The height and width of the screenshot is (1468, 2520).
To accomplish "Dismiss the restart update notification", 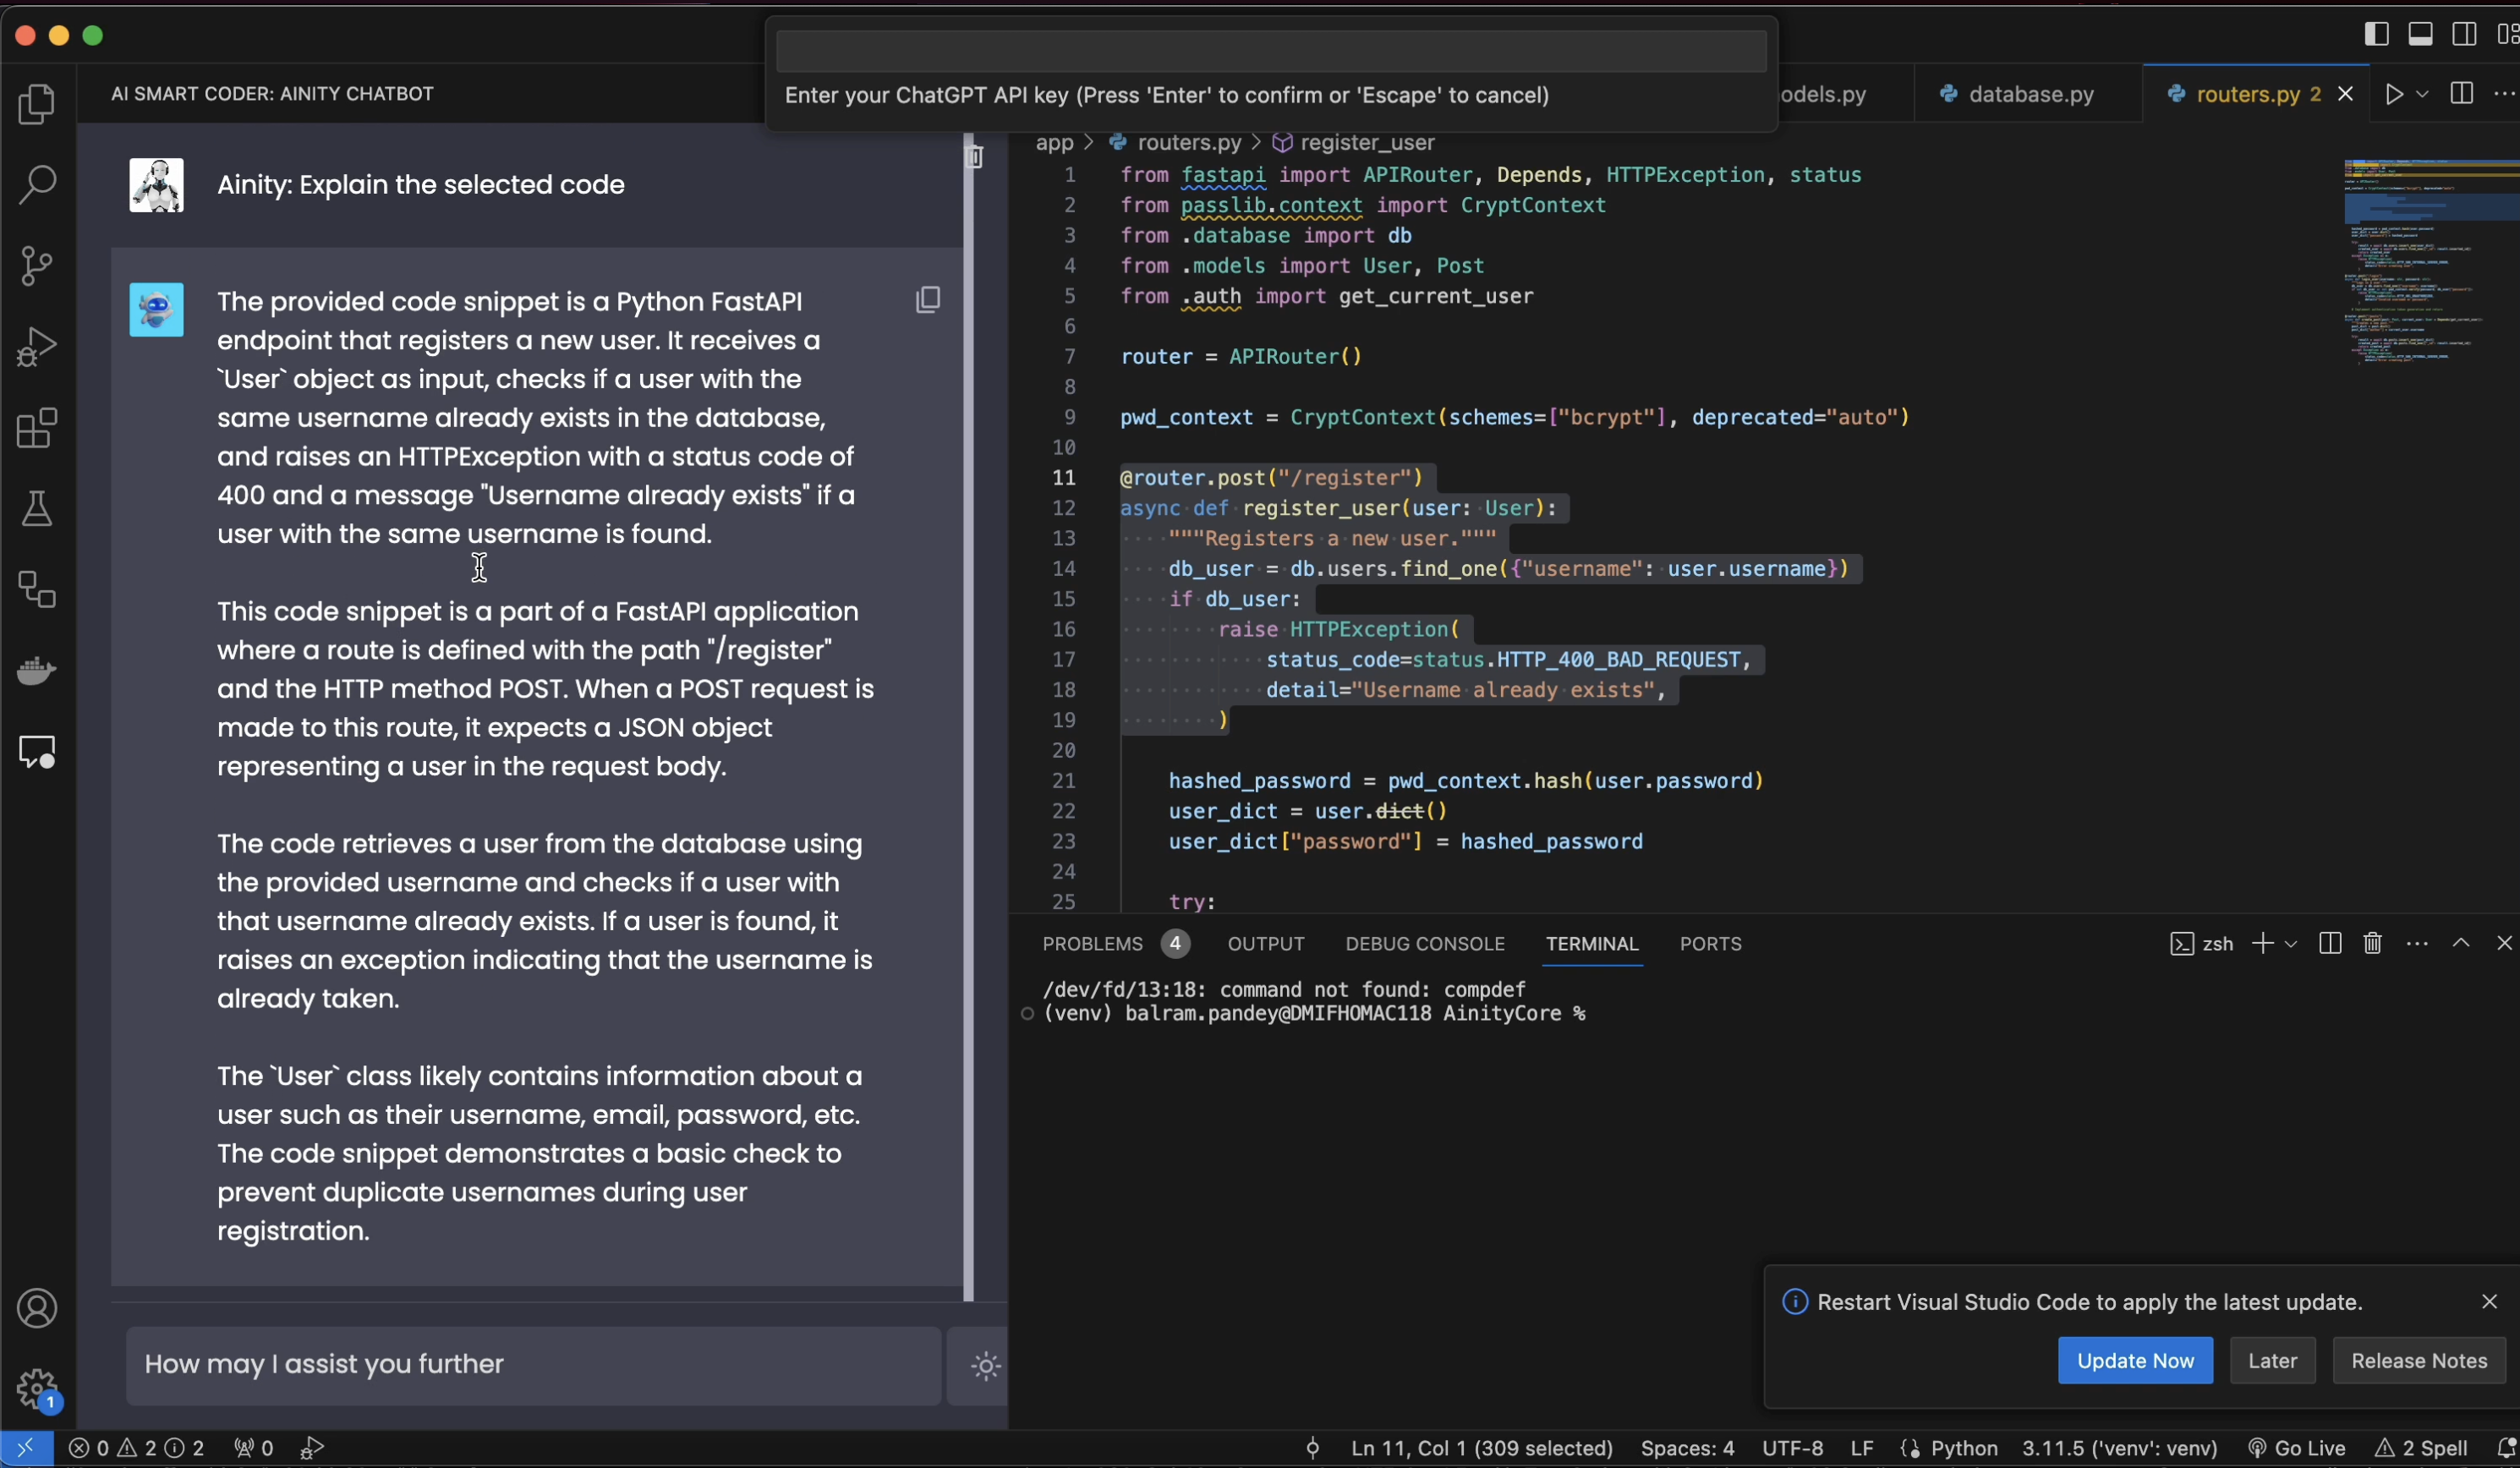I will (2490, 1302).
